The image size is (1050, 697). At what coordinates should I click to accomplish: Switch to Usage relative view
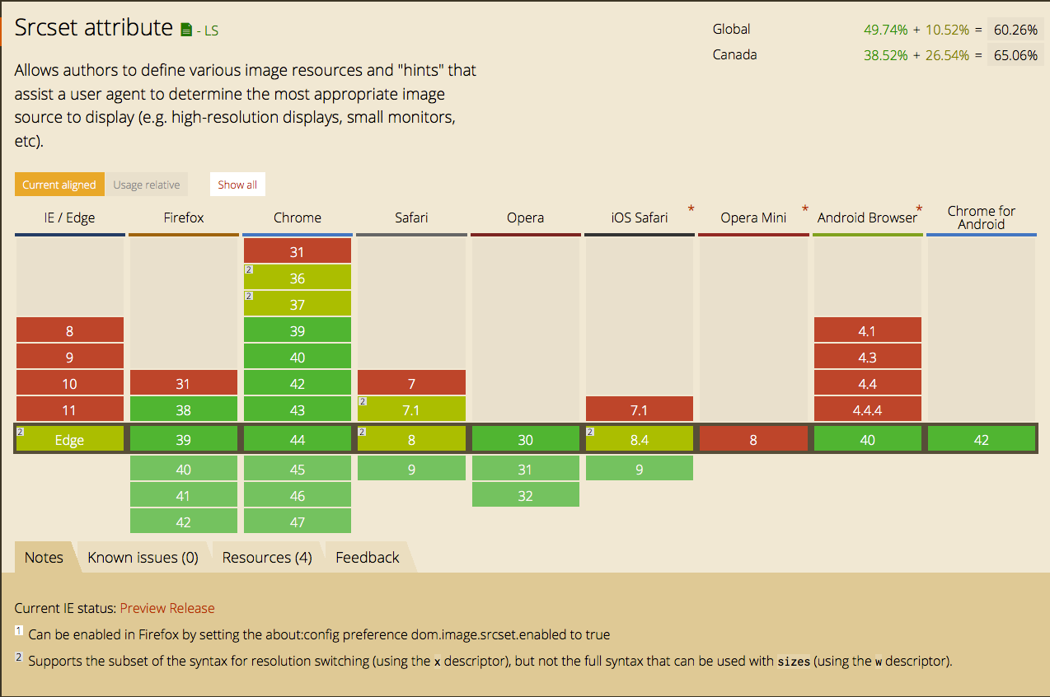(147, 185)
